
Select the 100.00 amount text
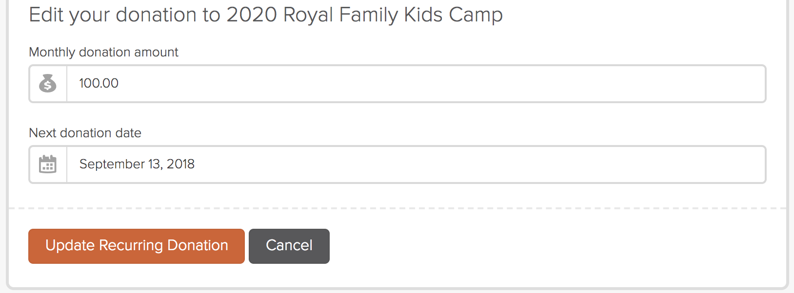click(x=99, y=83)
